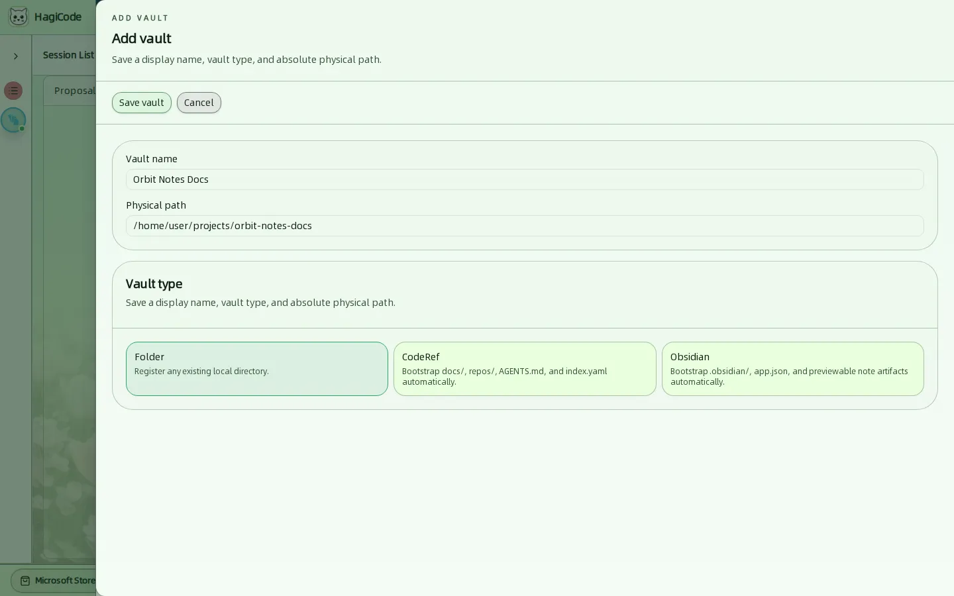Click the HagiCode cat logo icon

click(x=19, y=17)
